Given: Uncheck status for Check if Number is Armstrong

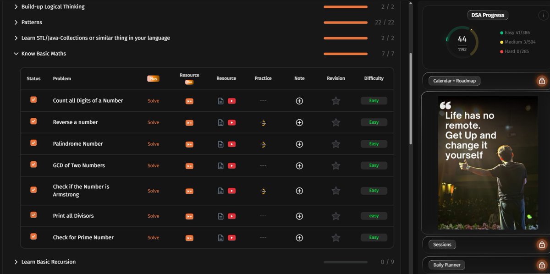Looking at the screenshot, I should 33,189.
